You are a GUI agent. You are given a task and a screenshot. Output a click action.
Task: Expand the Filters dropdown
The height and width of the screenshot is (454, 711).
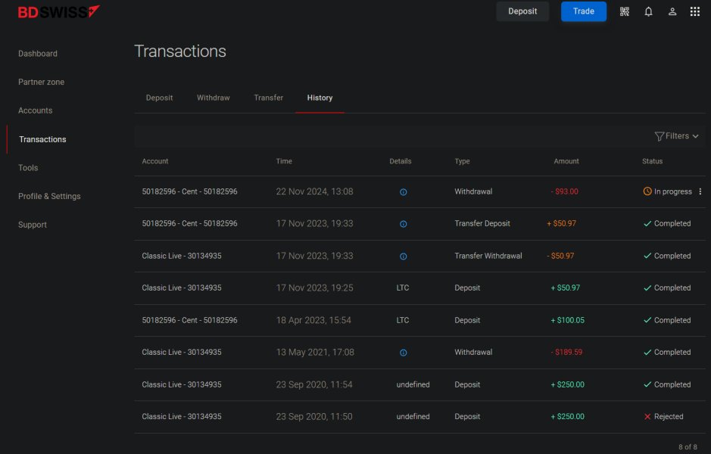click(x=676, y=136)
